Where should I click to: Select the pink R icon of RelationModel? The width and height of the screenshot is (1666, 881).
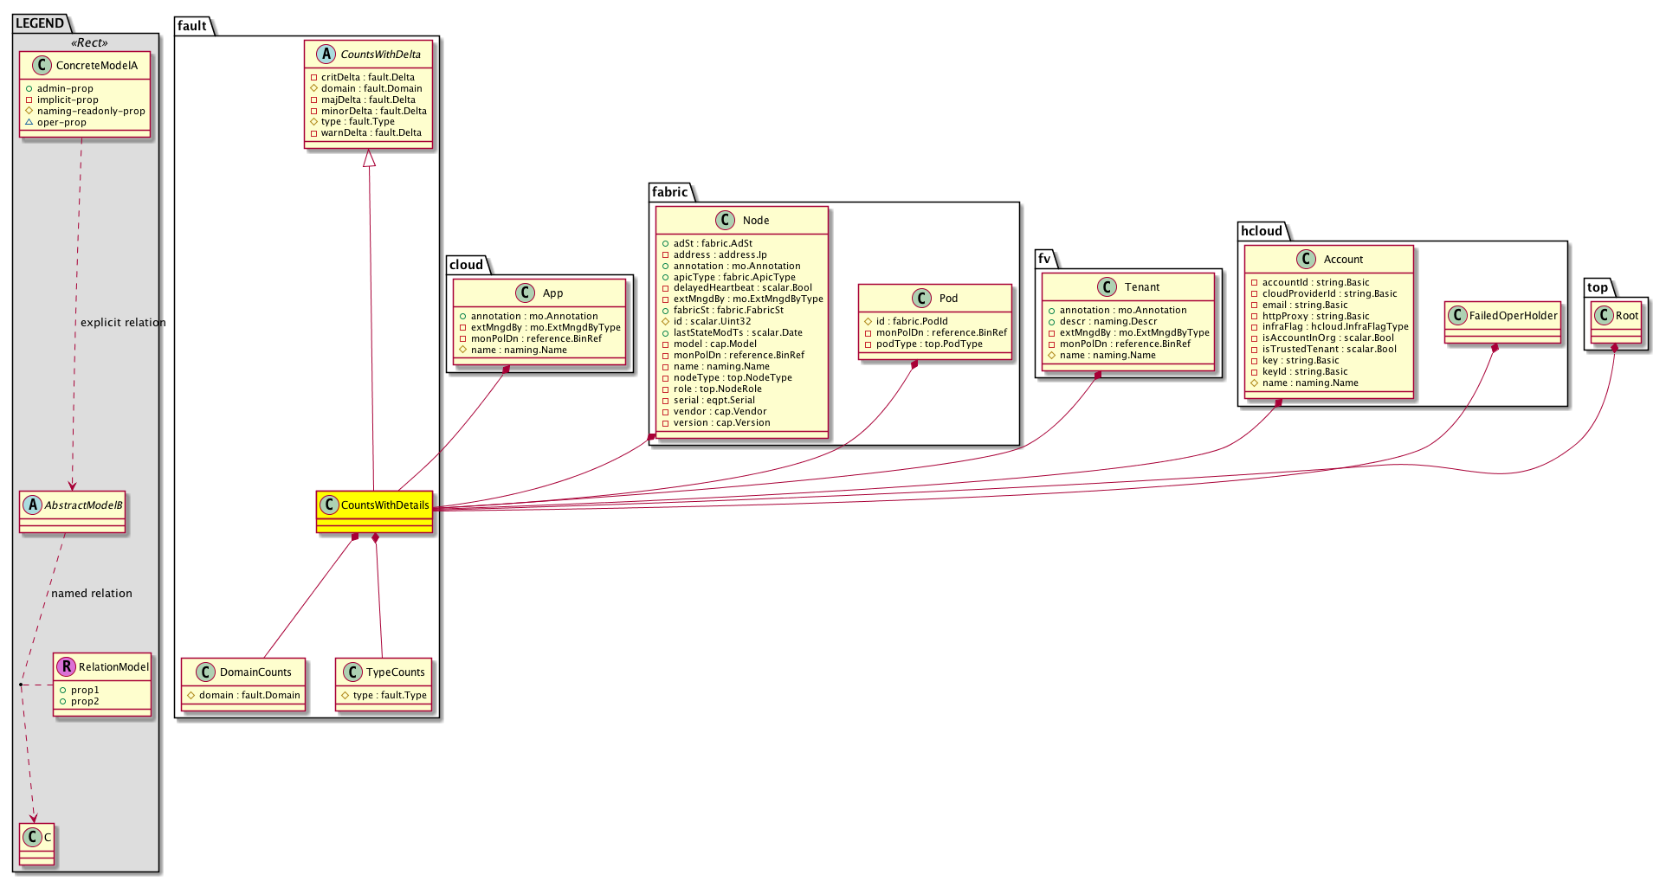(67, 666)
